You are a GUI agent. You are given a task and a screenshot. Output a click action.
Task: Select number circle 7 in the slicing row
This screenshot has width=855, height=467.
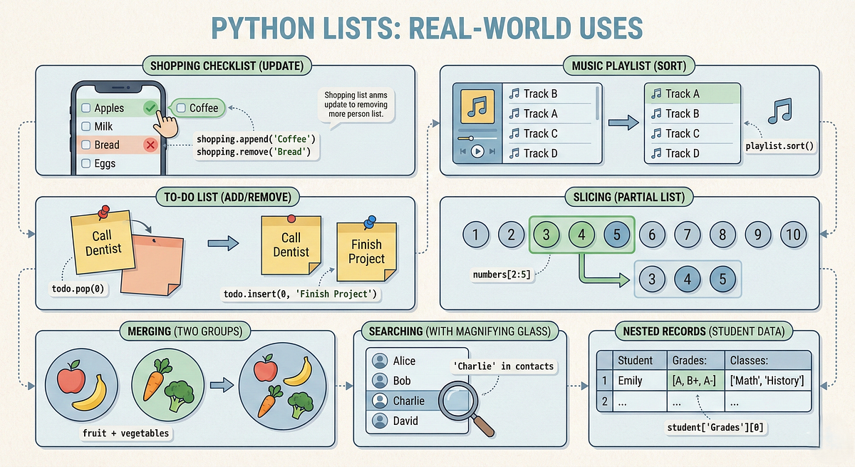pos(687,235)
